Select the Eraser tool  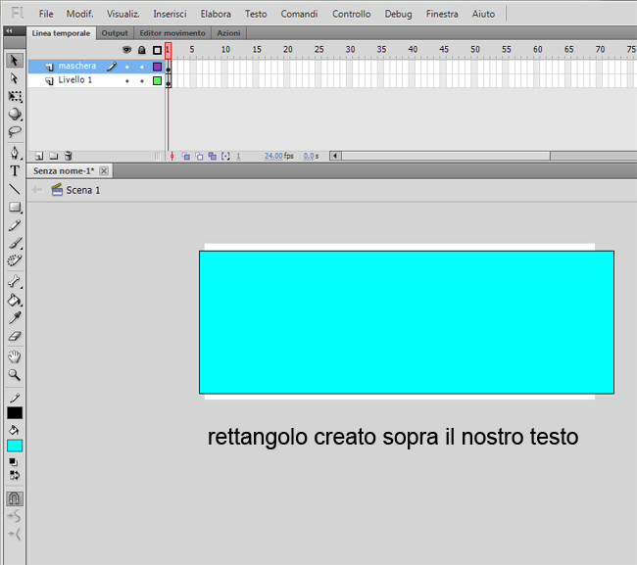[x=15, y=336]
